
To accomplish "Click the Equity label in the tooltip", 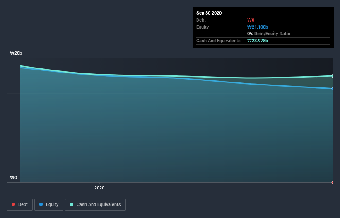I will pos(203,27).
